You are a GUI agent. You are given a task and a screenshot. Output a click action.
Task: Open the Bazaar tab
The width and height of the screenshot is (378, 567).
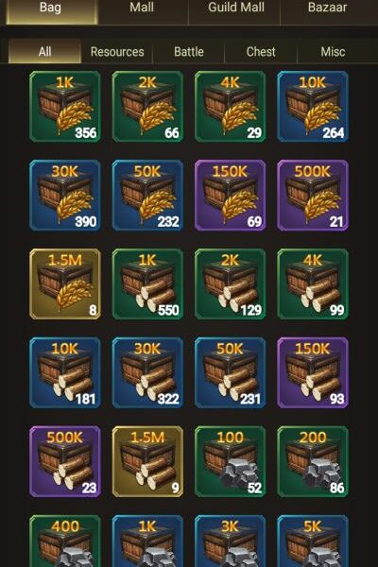coord(328,8)
